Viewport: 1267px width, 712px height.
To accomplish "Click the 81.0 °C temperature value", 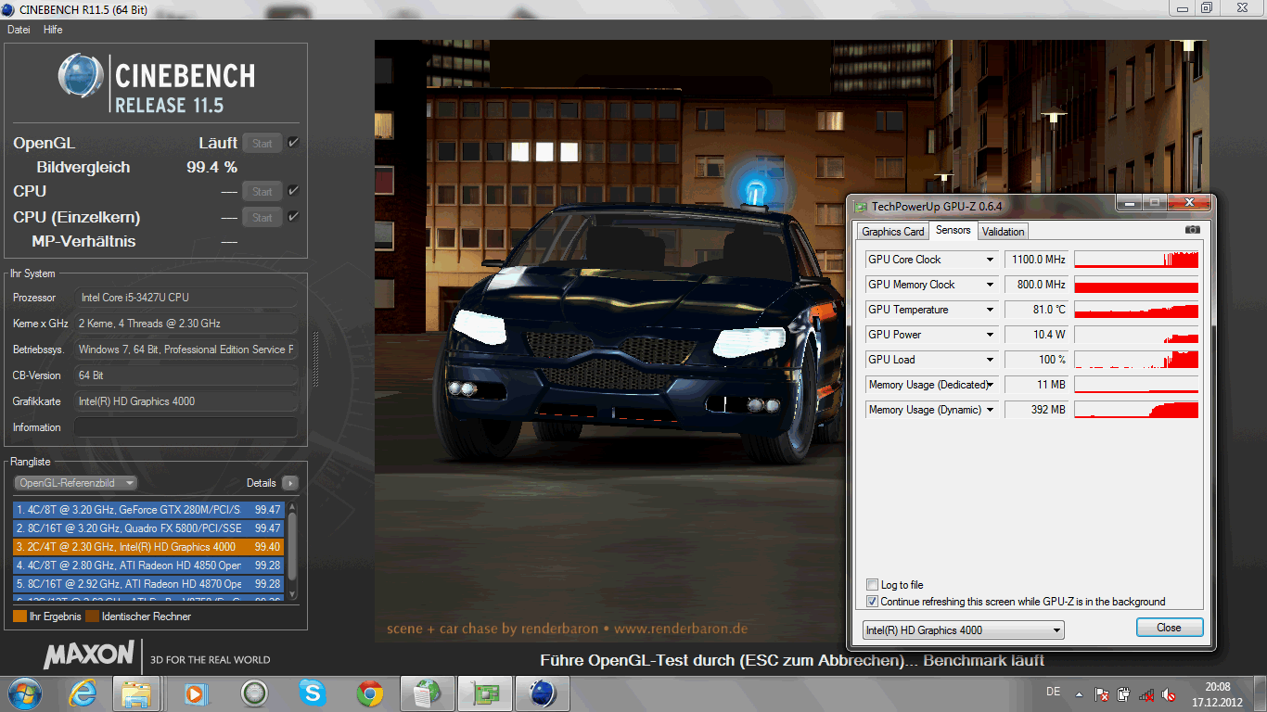I will (1037, 310).
